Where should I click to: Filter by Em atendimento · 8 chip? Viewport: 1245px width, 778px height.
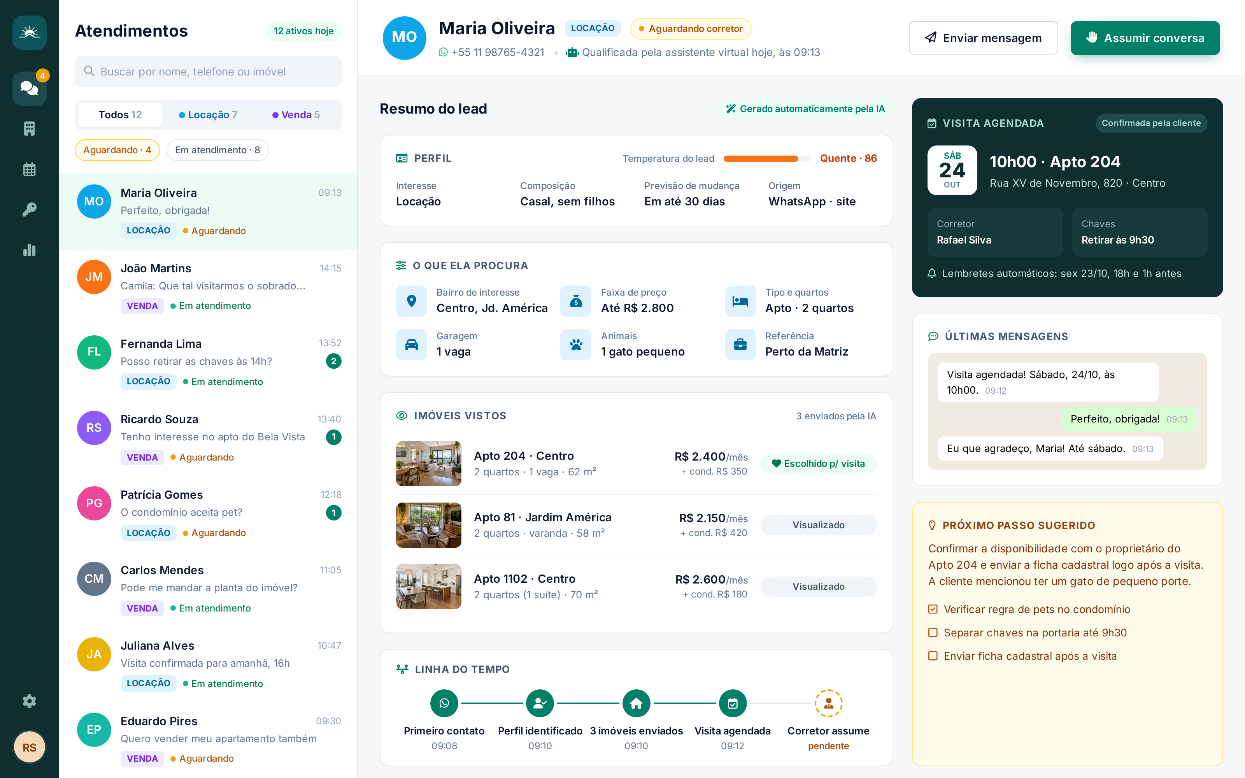(x=217, y=150)
